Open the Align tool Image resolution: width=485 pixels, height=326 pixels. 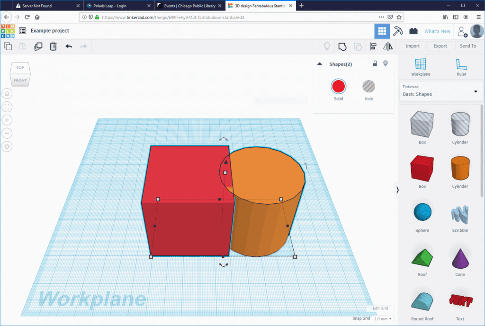(373, 46)
